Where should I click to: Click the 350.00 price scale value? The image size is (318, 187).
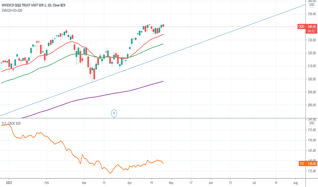312,14
